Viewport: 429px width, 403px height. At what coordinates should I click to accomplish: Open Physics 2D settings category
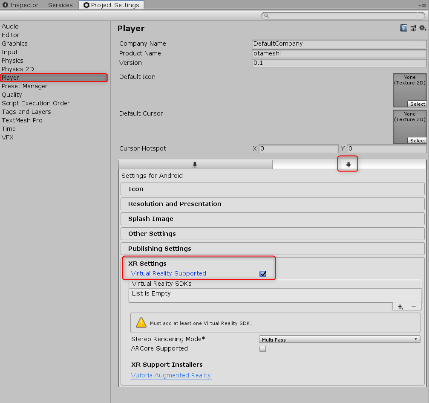coord(54,69)
